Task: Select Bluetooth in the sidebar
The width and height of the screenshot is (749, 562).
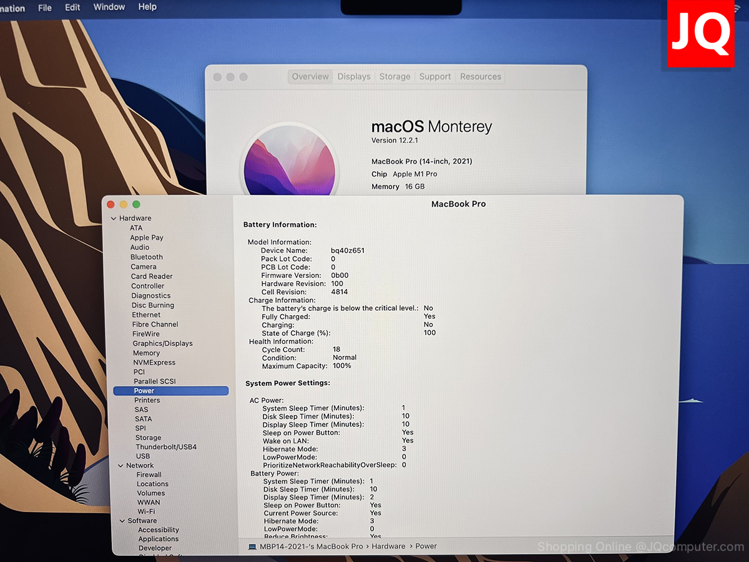Action: (147, 257)
